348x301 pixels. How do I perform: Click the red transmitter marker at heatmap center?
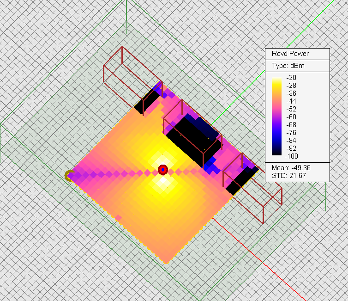(x=163, y=170)
